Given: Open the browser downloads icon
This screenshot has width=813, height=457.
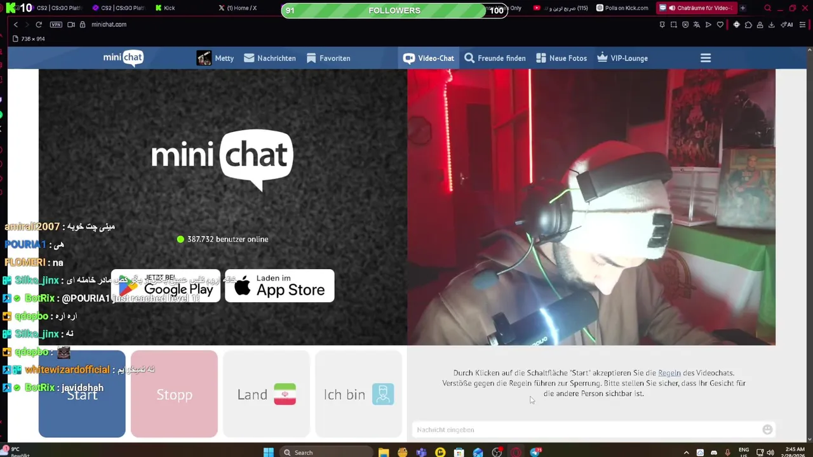Looking at the screenshot, I should click(x=771, y=25).
